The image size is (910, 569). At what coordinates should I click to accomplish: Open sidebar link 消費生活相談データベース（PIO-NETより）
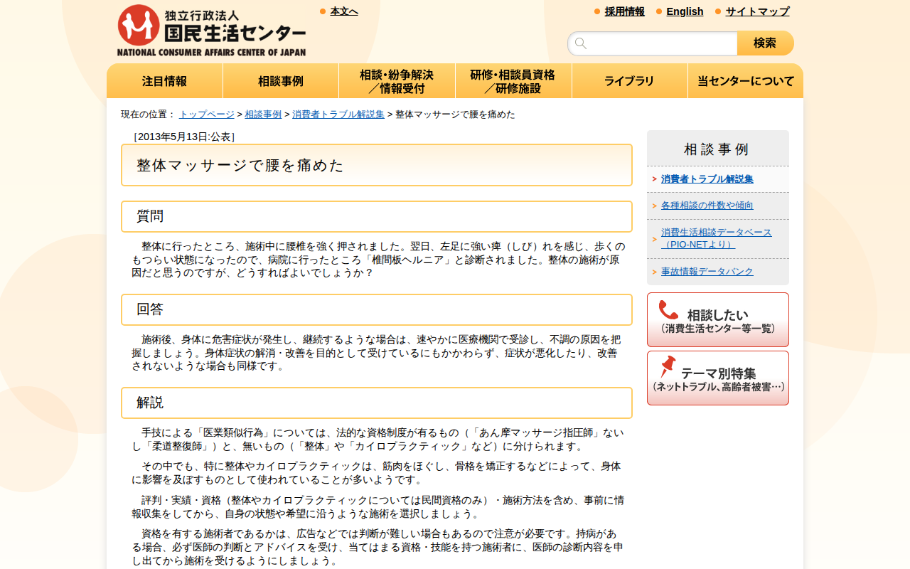tap(717, 238)
